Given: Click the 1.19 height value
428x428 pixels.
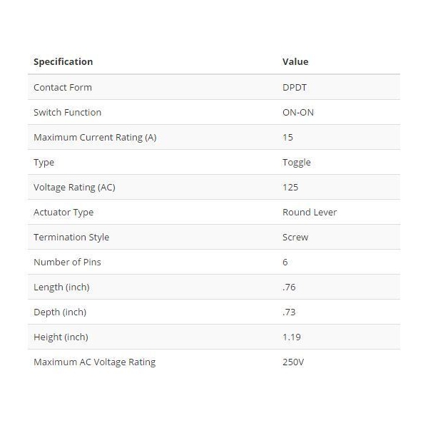Looking at the screenshot, I should [x=290, y=337].
